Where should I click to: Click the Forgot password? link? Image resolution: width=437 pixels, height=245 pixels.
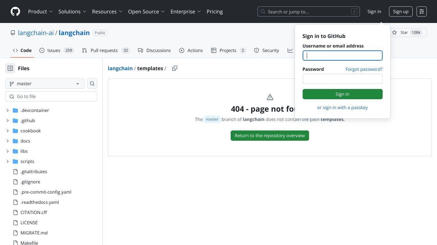point(364,69)
